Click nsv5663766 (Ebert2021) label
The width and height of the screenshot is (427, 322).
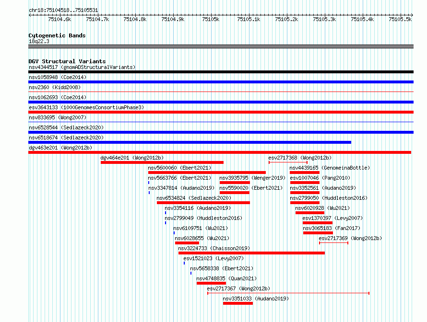[x=179, y=178]
